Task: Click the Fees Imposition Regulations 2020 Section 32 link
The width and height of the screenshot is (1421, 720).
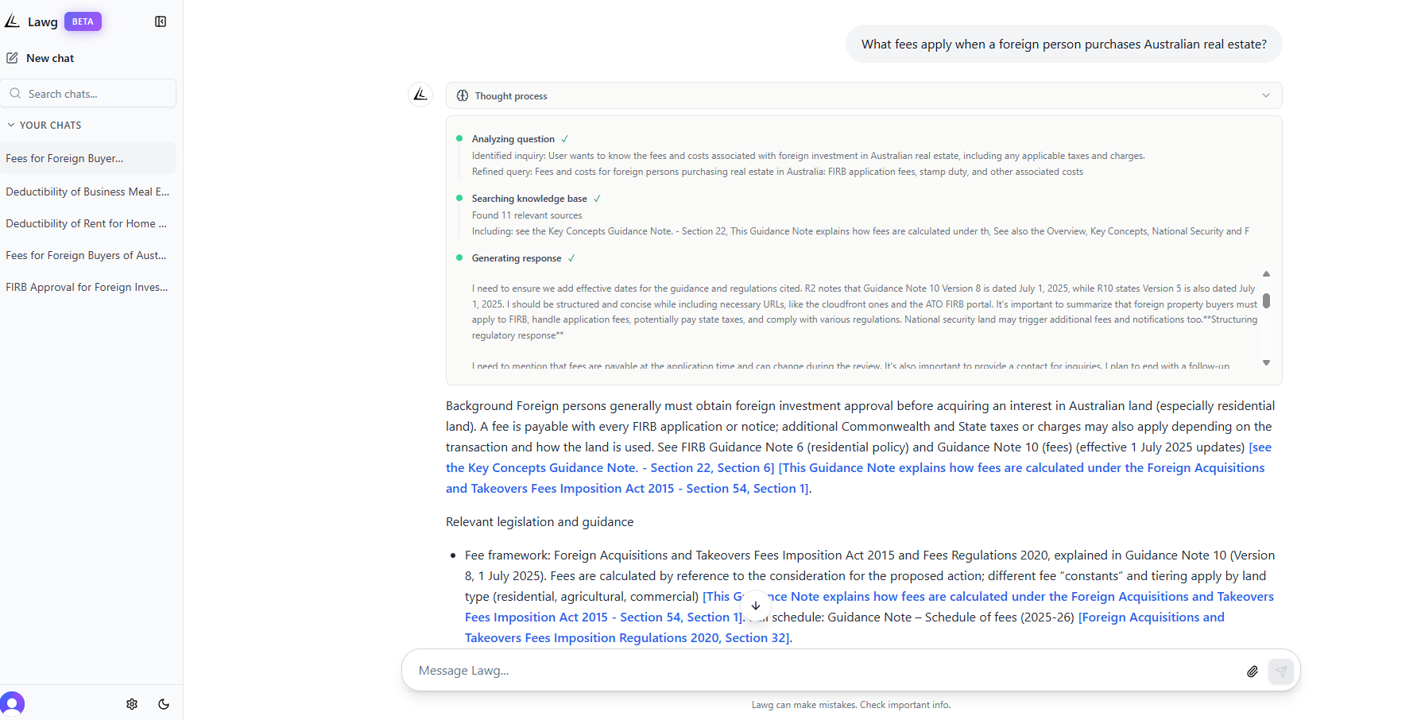Action: [x=627, y=637]
